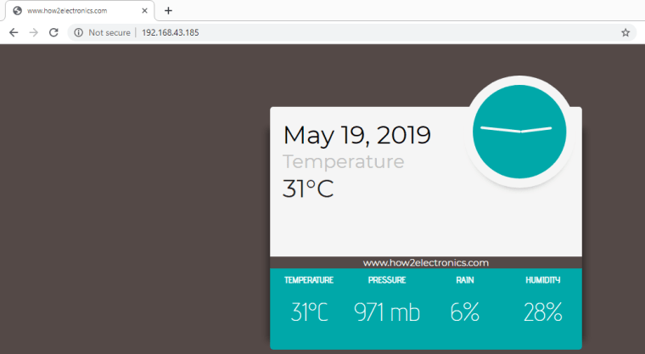Viewport: 645px width, 354px height.
Task: Click the 971 mb pressure value
Action: tap(387, 312)
